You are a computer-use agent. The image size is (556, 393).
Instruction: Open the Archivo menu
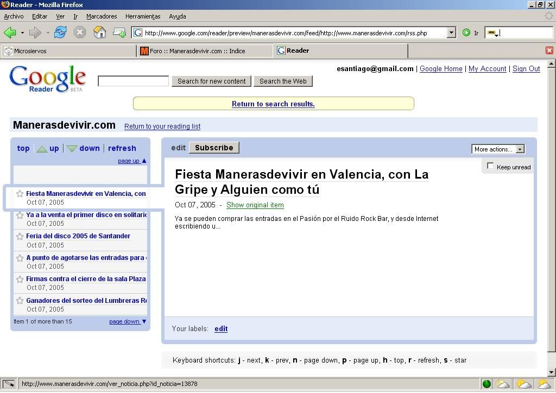tap(14, 16)
